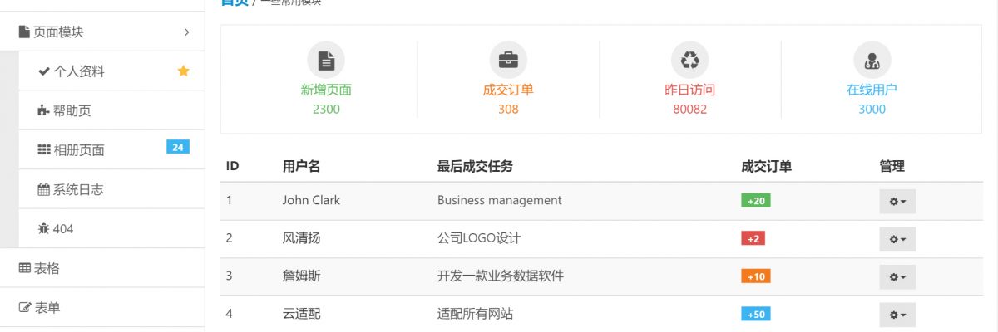Click the 成交订单 table column header
The height and width of the screenshot is (332, 998).
(766, 166)
